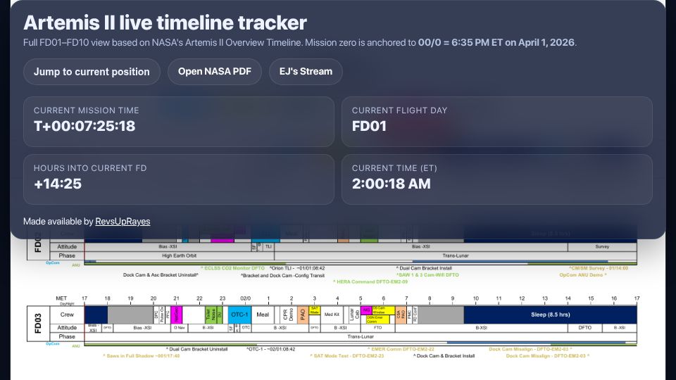Click the CPR Demo block in FD03
The image size is (676, 380).
(x=289, y=315)
